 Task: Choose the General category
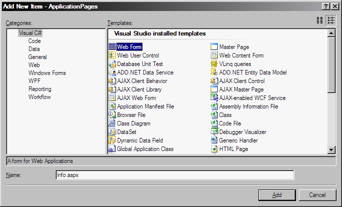(38, 57)
